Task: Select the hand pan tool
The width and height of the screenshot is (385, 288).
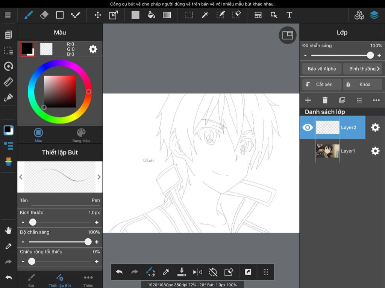Action: coord(8,230)
